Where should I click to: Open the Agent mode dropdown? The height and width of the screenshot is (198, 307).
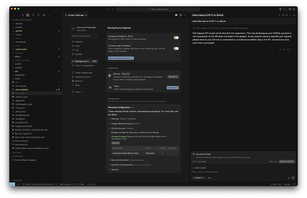coord(199,178)
